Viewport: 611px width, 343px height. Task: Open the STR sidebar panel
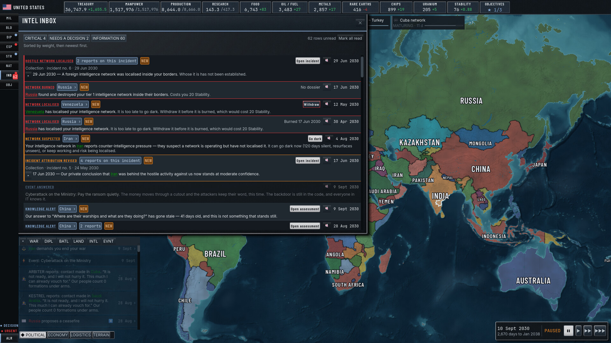[9, 56]
